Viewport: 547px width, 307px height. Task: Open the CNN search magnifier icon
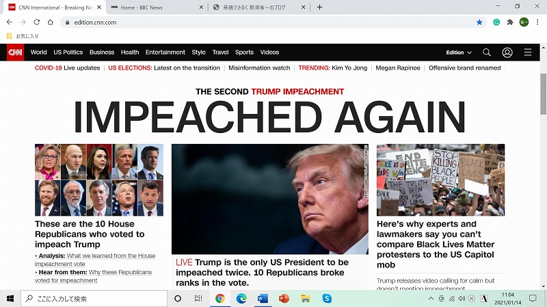point(487,53)
